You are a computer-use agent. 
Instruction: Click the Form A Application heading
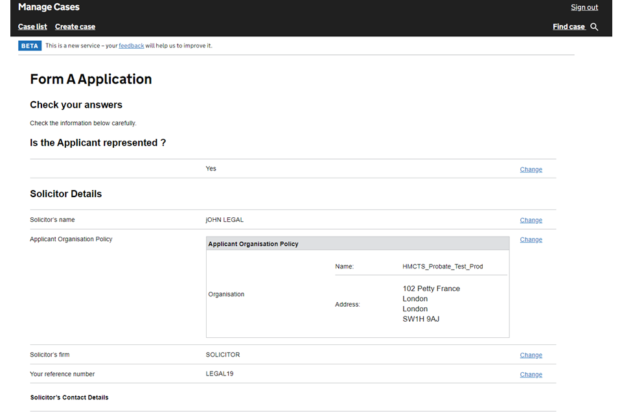91,79
